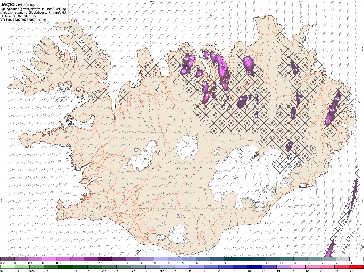Select the snow-scale swatch for 1.5–2 mm
Screen dimensions: 364x273
[x=91, y=259]
